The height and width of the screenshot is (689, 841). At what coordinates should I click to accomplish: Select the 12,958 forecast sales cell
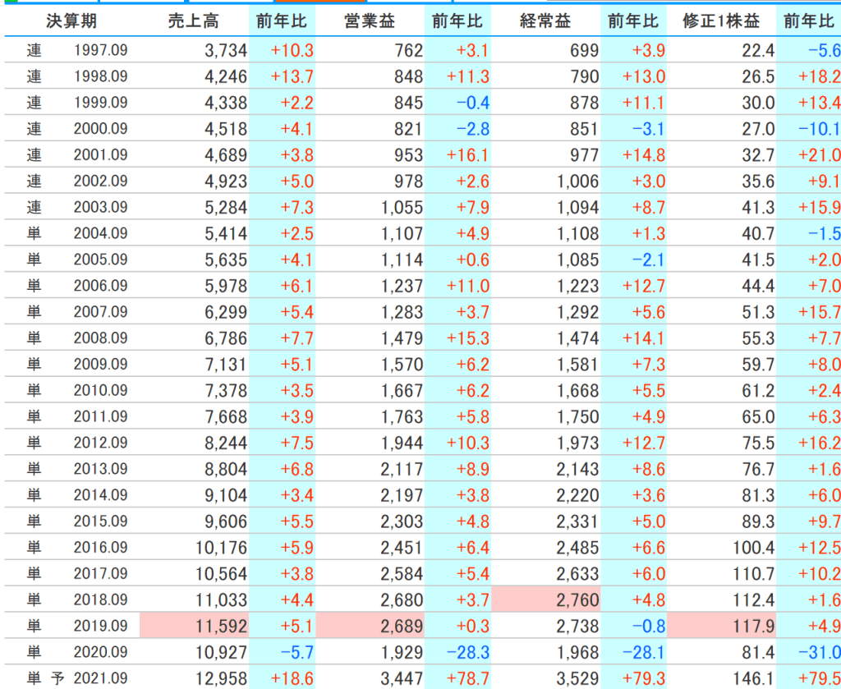[222, 678]
